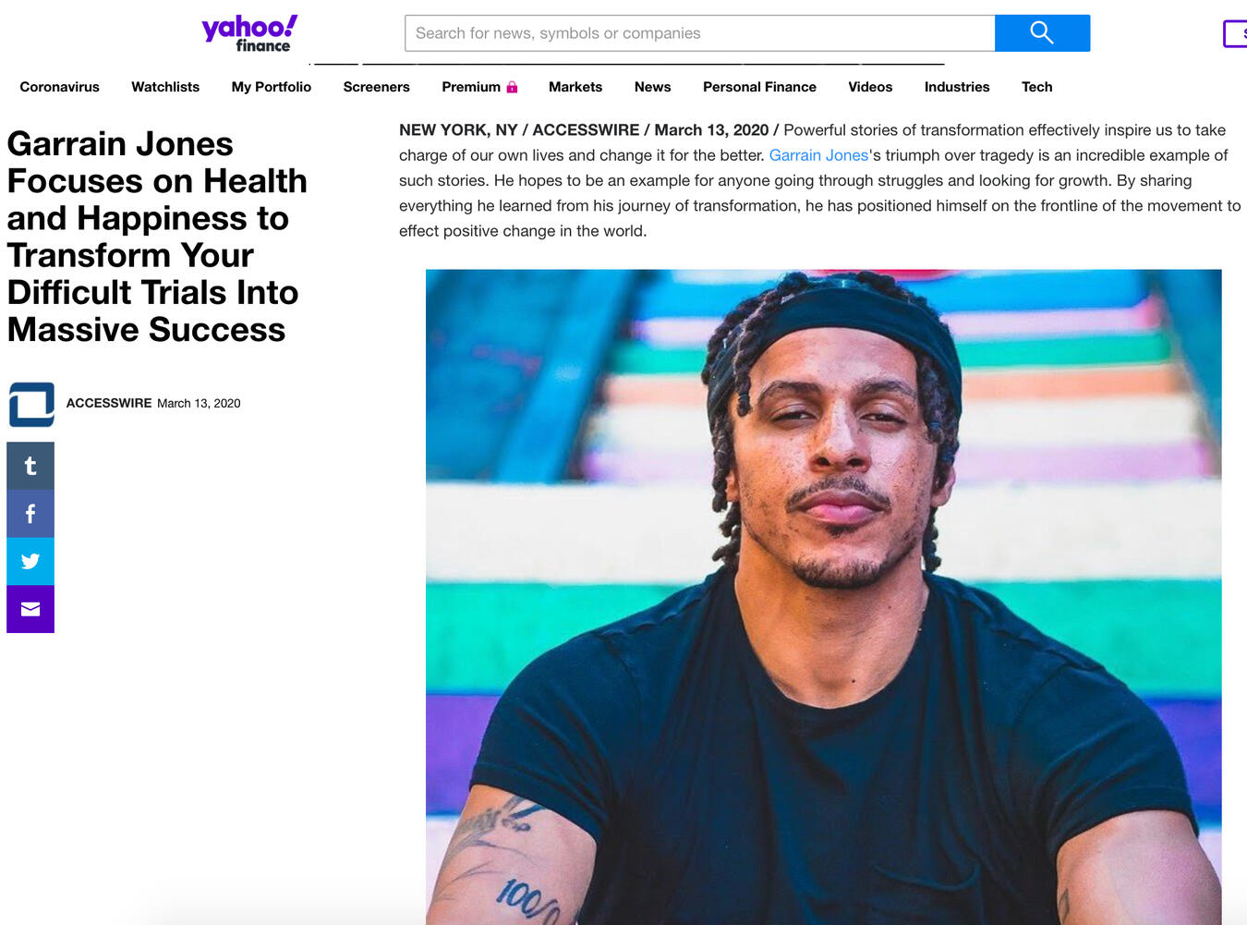Click the Accesswire publisher logo
Viewport: 1247px width, 925px height.
(x=31, y=405)
